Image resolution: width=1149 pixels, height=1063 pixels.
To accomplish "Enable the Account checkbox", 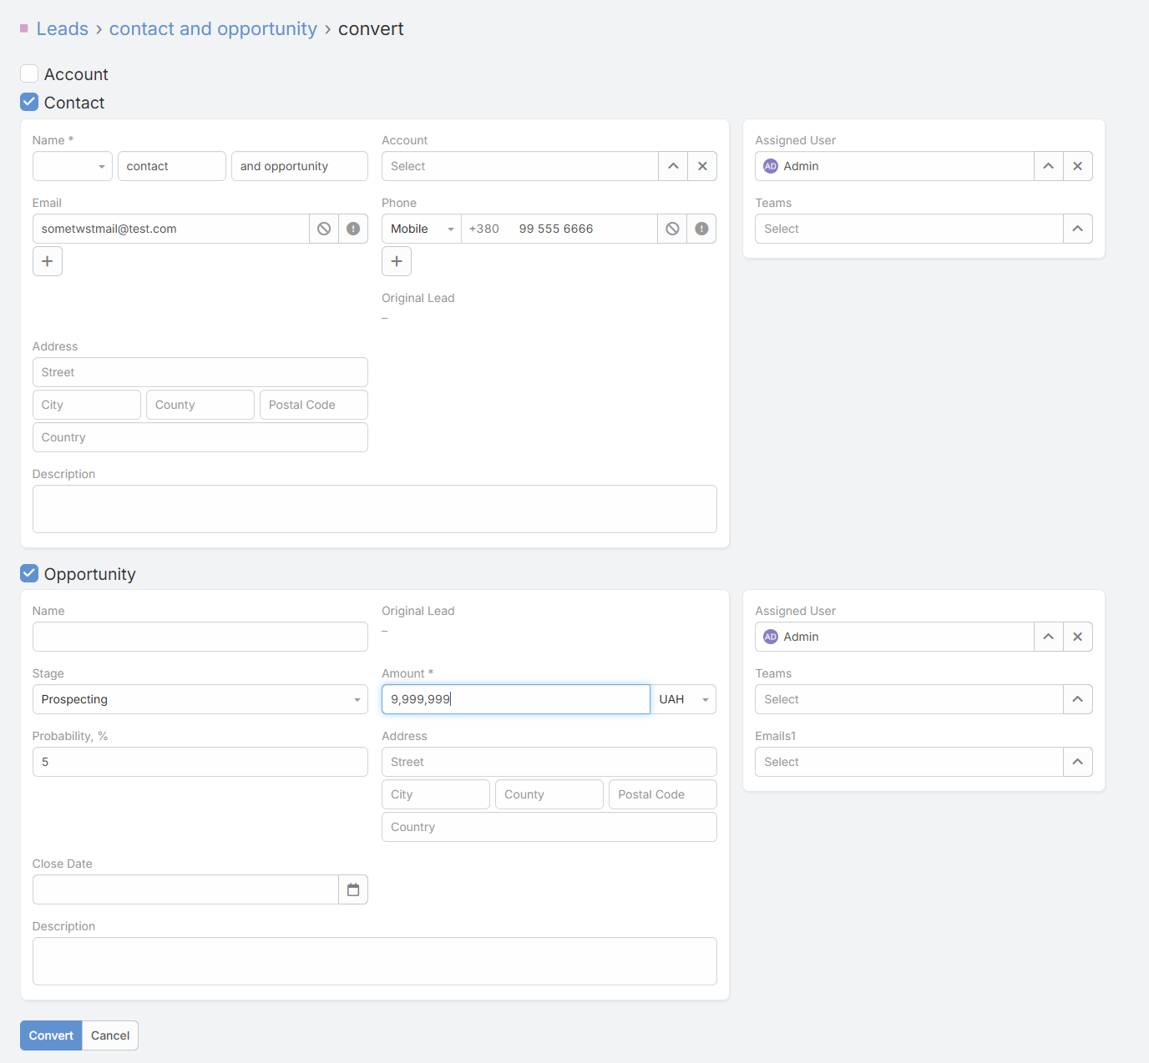I will (29, 74).
